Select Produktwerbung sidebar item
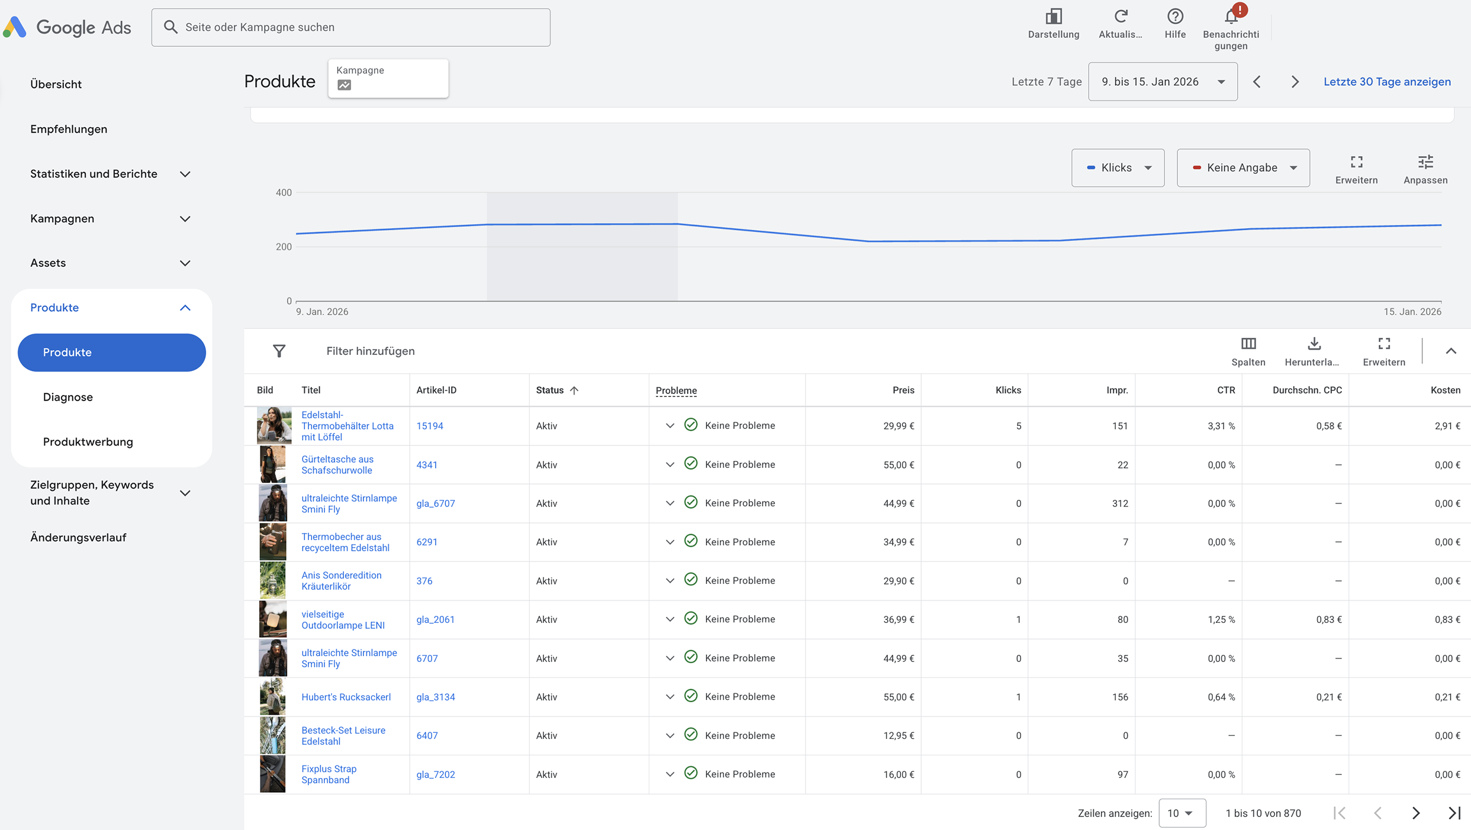The width and height of the screenshot is (1471, 830). (x=88, y=442)
